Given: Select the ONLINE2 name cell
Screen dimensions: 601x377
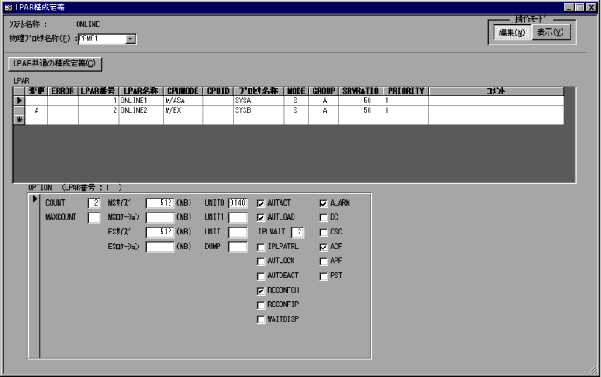Looking at the screenshot, I should click(141, 110).
